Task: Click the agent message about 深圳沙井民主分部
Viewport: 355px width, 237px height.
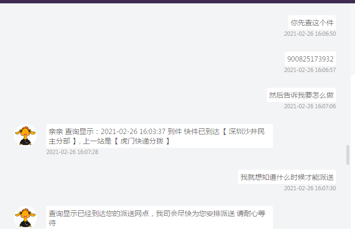Action: point(159,136)
